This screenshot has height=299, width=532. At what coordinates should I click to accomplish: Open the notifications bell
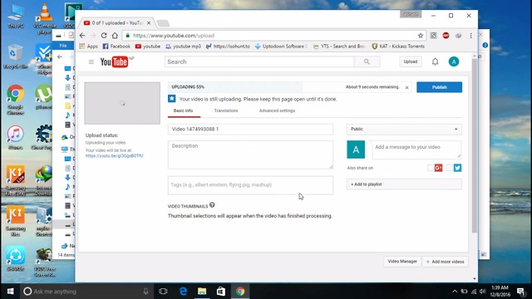pos(435,61)
